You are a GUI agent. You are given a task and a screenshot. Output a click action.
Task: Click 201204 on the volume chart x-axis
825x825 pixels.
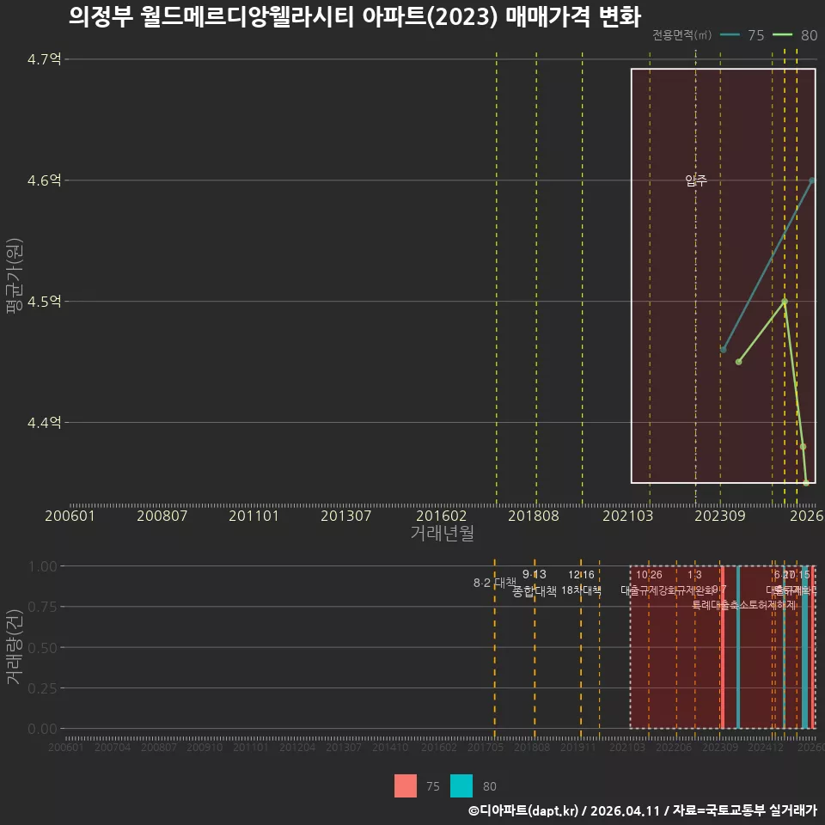pos(297,747)
